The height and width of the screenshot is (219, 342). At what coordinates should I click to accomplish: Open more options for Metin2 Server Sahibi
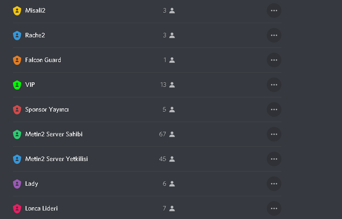[x=274, y=134]
